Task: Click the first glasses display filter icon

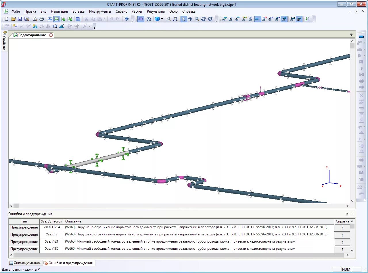Action: tap(225, 19)
